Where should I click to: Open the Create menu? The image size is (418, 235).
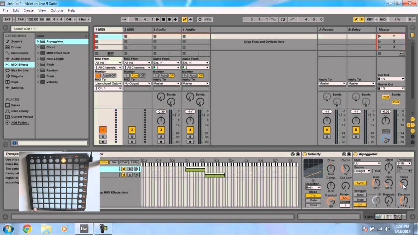pyautogui.click(x=28, y=10)
